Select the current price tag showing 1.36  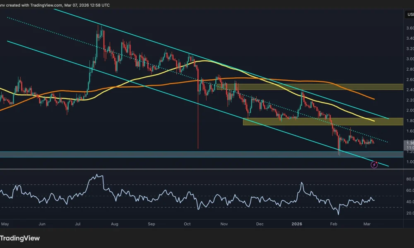point(408,143)
